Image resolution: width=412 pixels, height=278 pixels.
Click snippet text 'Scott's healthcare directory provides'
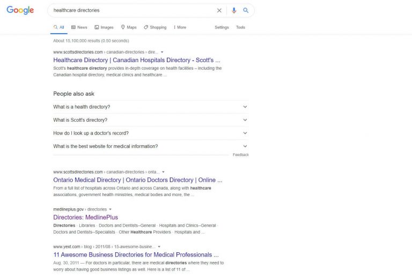137,71
